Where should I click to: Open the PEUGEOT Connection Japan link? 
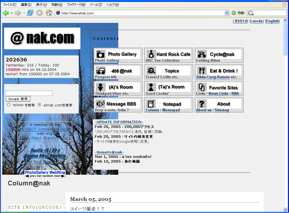click(45, 129)
